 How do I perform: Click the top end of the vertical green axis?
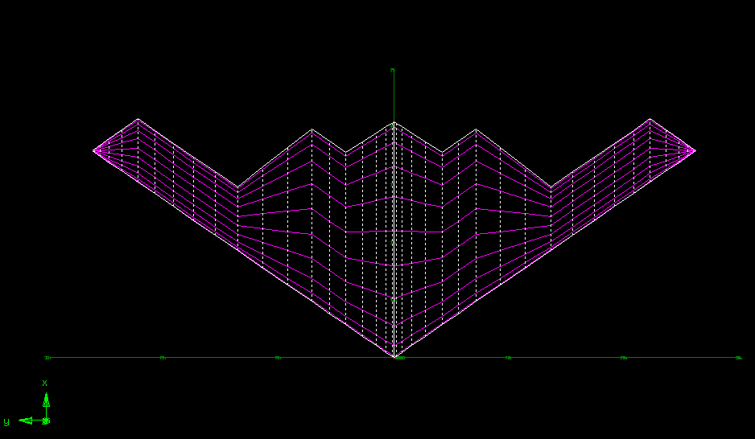[x=393, y=71]
